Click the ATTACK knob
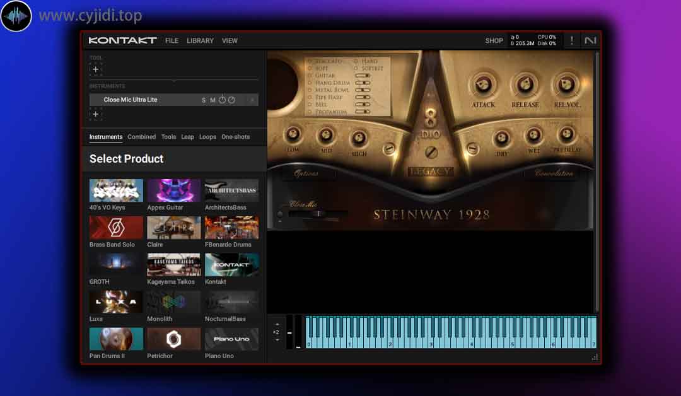Screen dimensions: 681x396 coord(483,84)
